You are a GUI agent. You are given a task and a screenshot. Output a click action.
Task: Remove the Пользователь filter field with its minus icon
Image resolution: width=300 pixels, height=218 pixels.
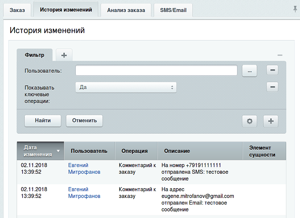(272, 70)
